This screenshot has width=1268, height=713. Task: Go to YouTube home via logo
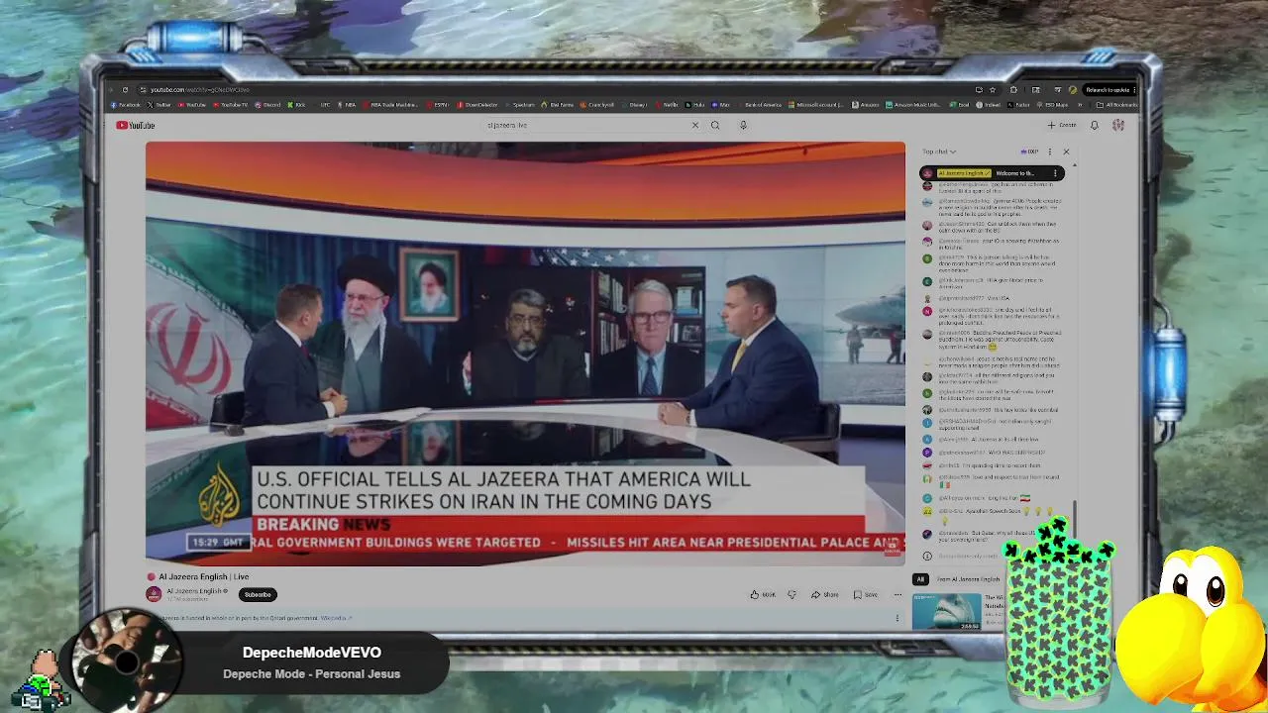click(x=135, y=125)
